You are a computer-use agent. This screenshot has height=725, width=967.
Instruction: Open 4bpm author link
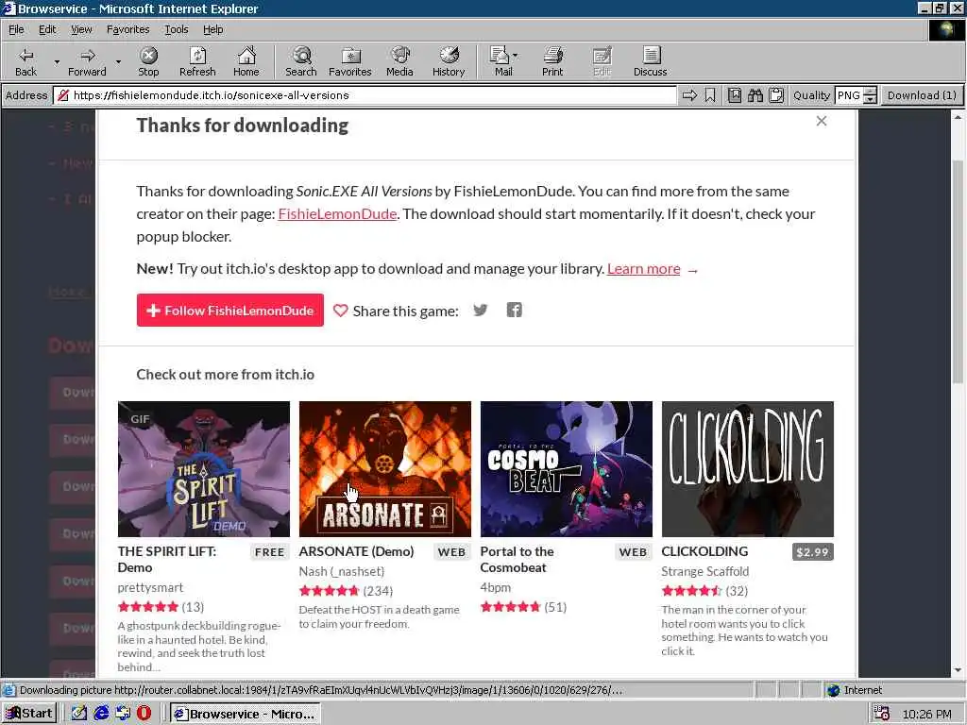pos(495,587)
